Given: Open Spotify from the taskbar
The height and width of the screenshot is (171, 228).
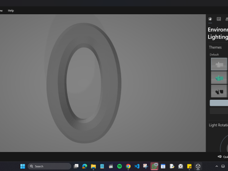Looking at the screenshot, I should click(120, 166).
